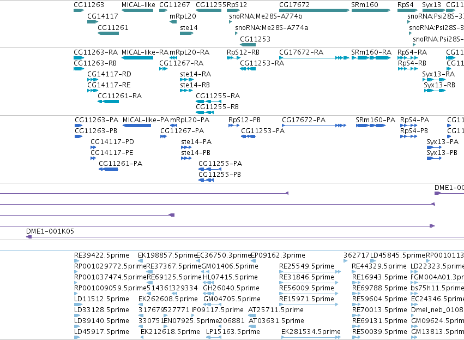Click transcript CG14117-RE
464x340 pixels.
click(109, 85)
